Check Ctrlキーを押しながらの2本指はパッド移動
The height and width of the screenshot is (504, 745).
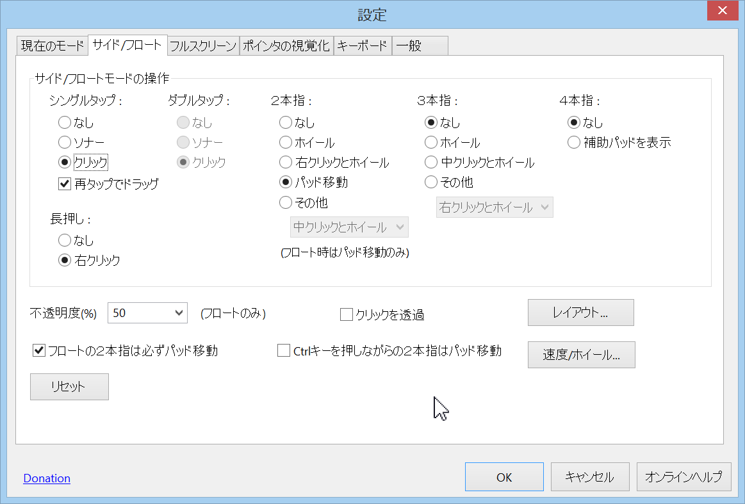click(284, 351)
